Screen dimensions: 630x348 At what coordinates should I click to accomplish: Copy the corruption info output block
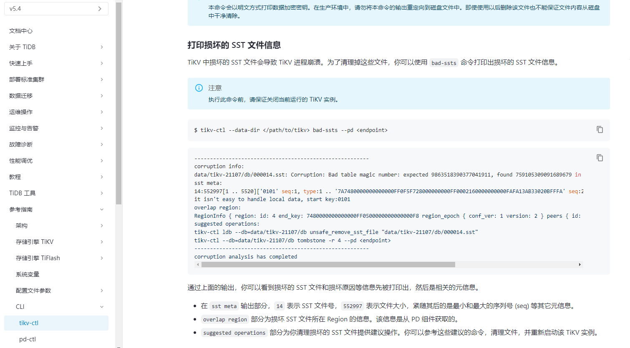[600, 158]
